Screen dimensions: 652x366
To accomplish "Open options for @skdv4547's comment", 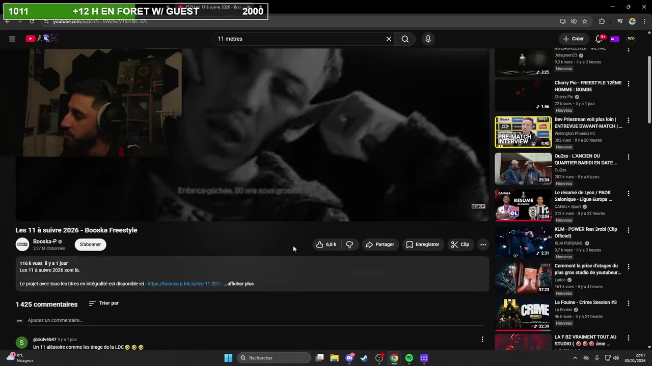I will click(x=482, y=339).
